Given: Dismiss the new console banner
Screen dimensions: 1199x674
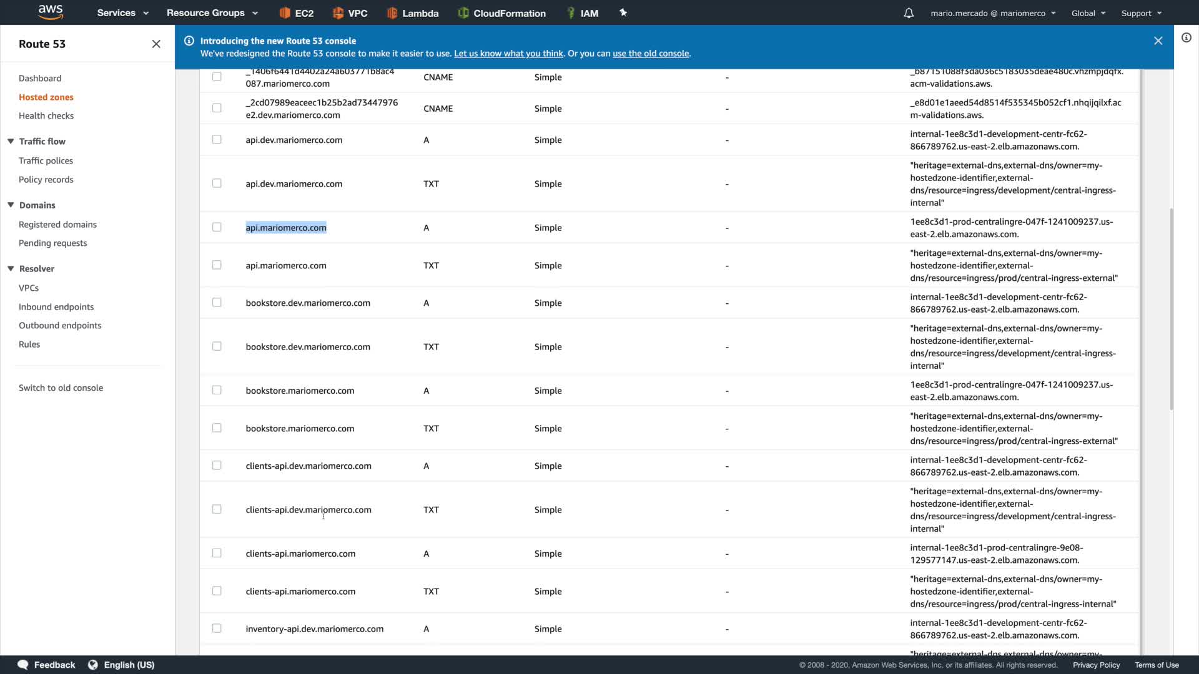Looking at the screenshot, I should (1158, 41).
